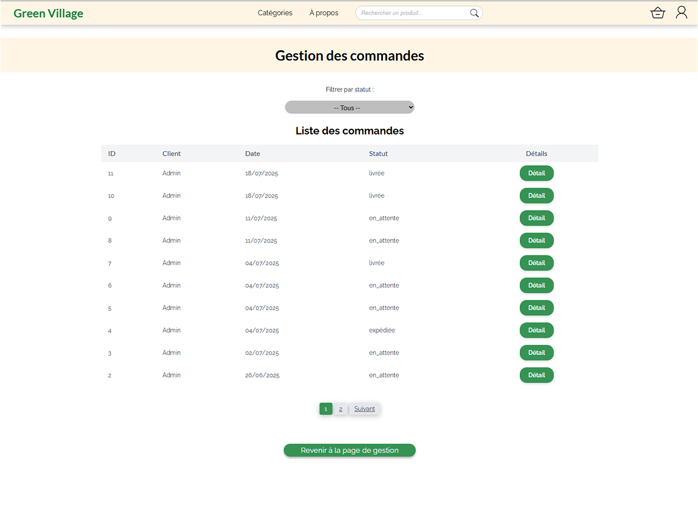The height and width of the screenshot is (505, 698).
Task: Go to Green Village home logo
Action: point(48,14)
